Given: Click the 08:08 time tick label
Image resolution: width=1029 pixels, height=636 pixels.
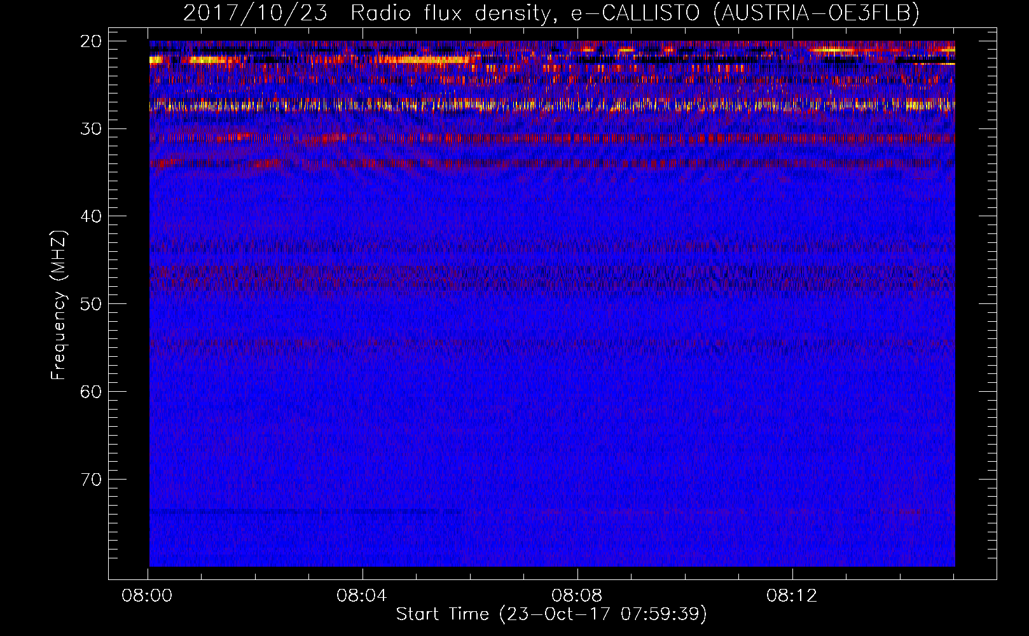Looking at the screenshot, I should click(577, 596).
